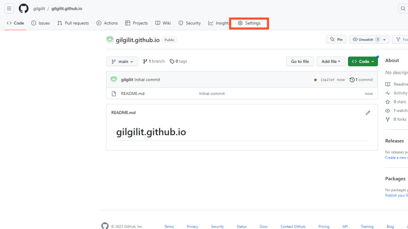Open the Docs footer link
This screenshot has width=408, height=229.
263,226
